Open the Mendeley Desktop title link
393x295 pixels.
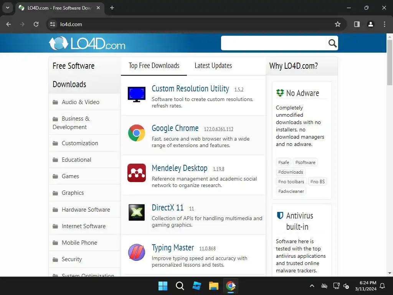point(180,168)
